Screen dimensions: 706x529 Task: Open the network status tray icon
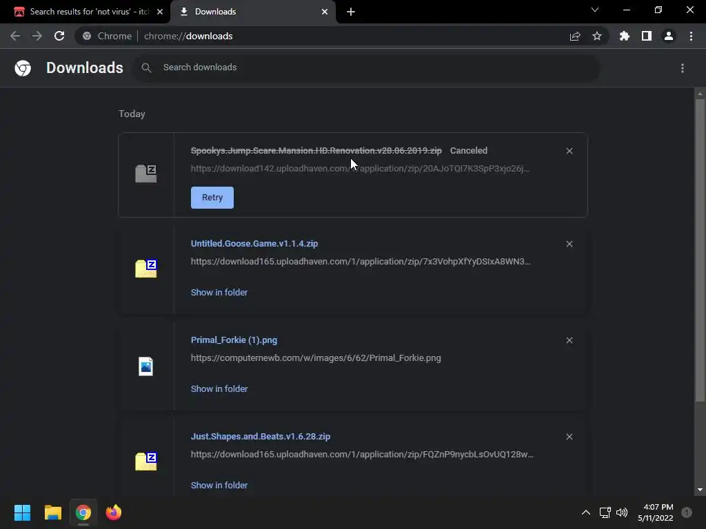tap(605, 512)
